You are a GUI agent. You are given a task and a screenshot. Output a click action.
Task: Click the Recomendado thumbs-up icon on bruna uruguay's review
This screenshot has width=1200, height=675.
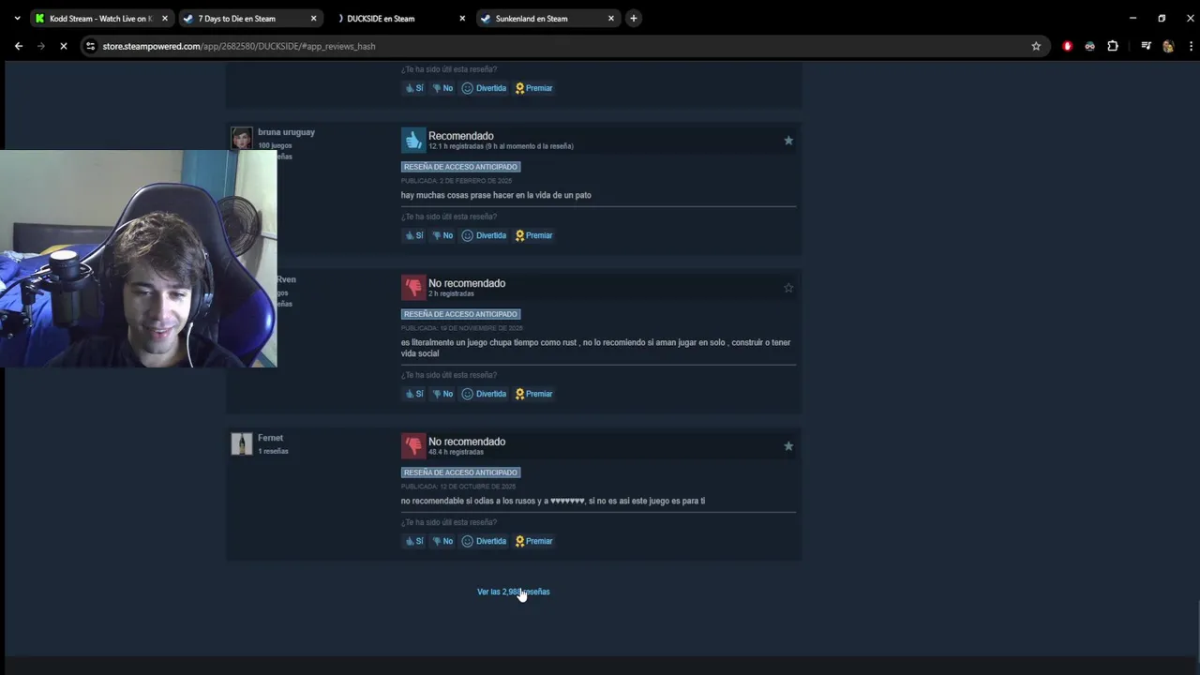[413, 140]
